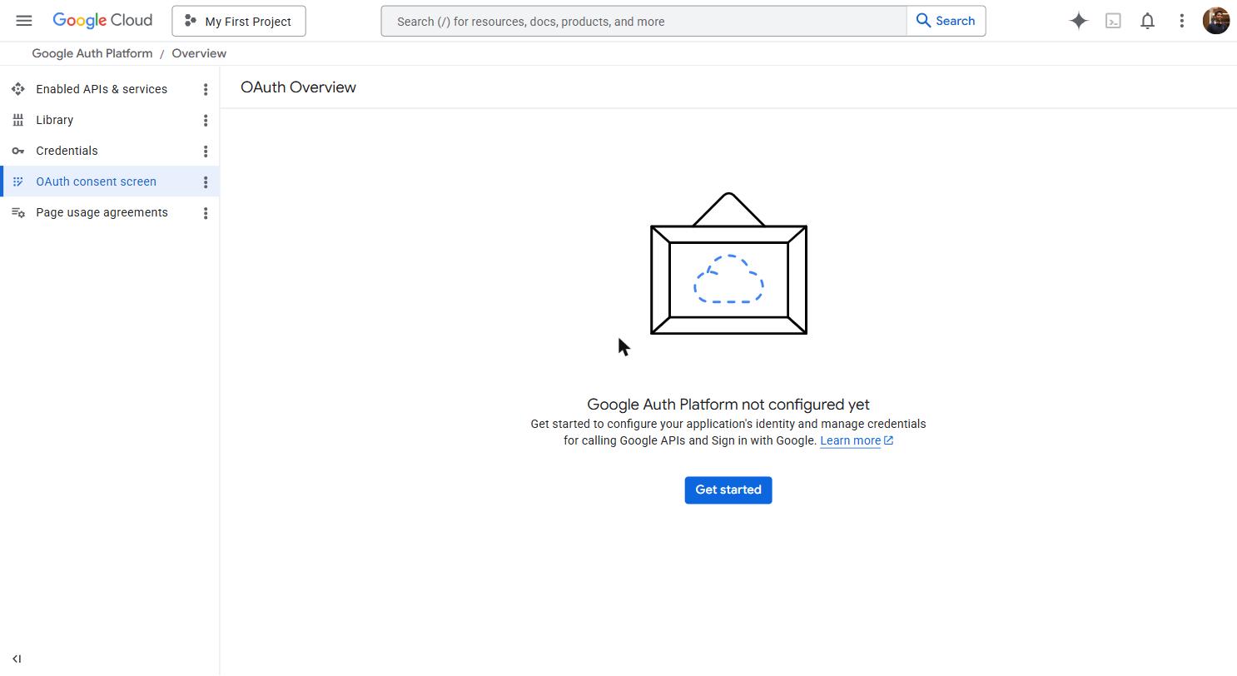Click the picture frame cloud illustration
Screen dimensions: 1237x676
[728, 263]
